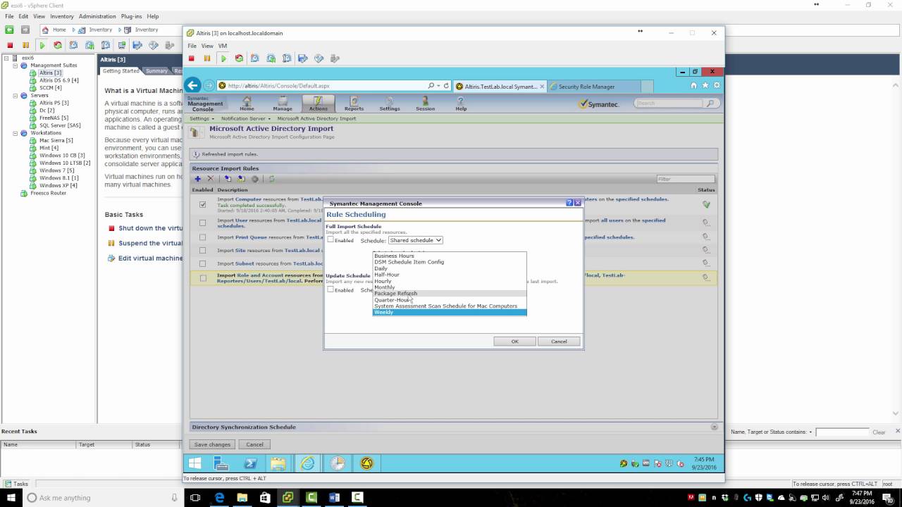902x507 pixels.
Task: Check the Import Print Queue rule checkbox
Action: tap(202, 237)
